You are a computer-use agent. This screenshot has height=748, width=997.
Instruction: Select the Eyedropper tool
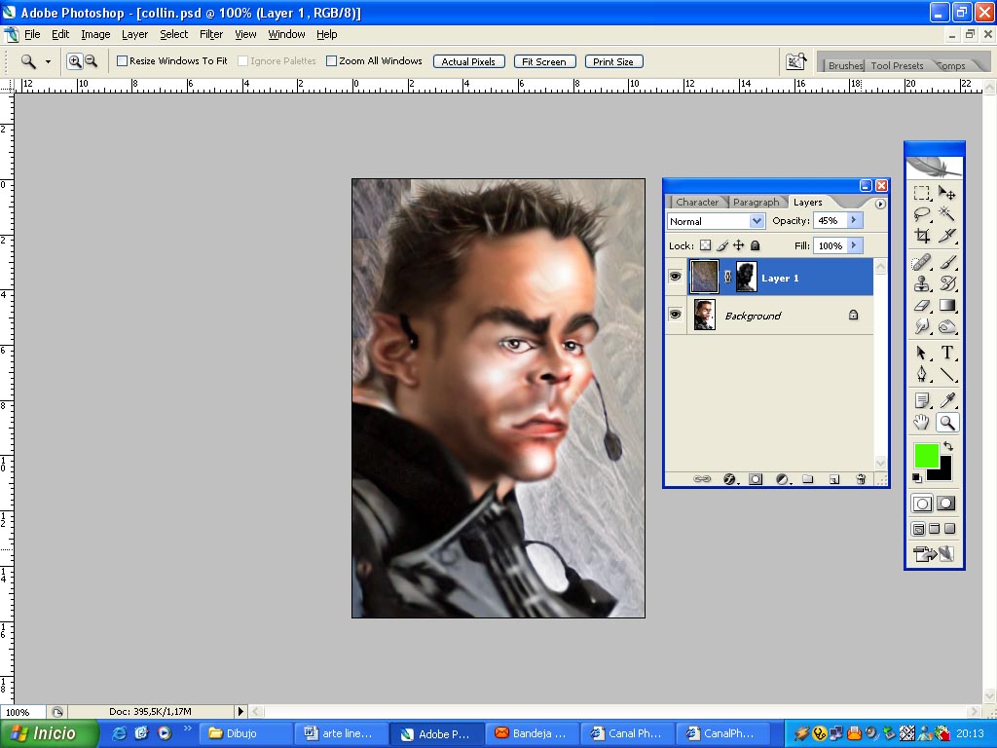[946, 400]
